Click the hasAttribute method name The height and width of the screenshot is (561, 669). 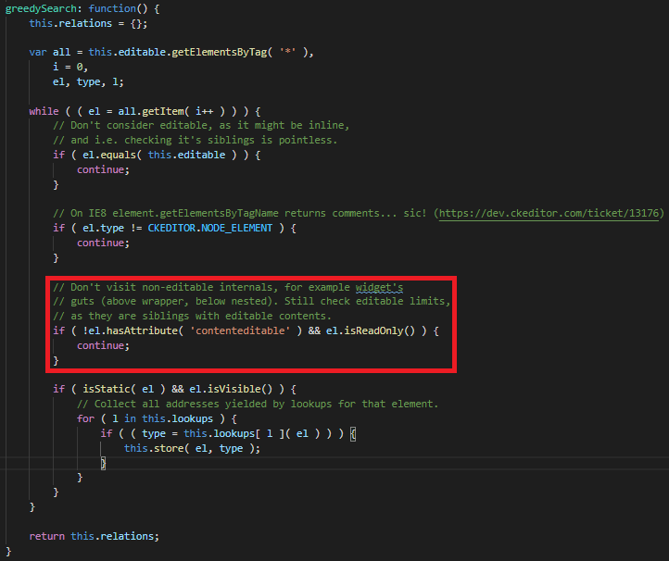click(x=142, y=330)
